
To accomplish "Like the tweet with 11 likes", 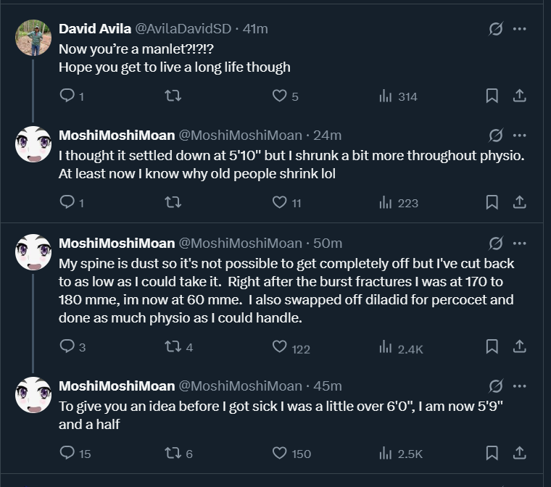I will click(279, 202).
